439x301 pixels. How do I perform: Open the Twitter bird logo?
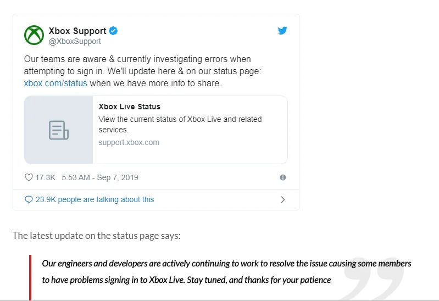tap(282, 31)
